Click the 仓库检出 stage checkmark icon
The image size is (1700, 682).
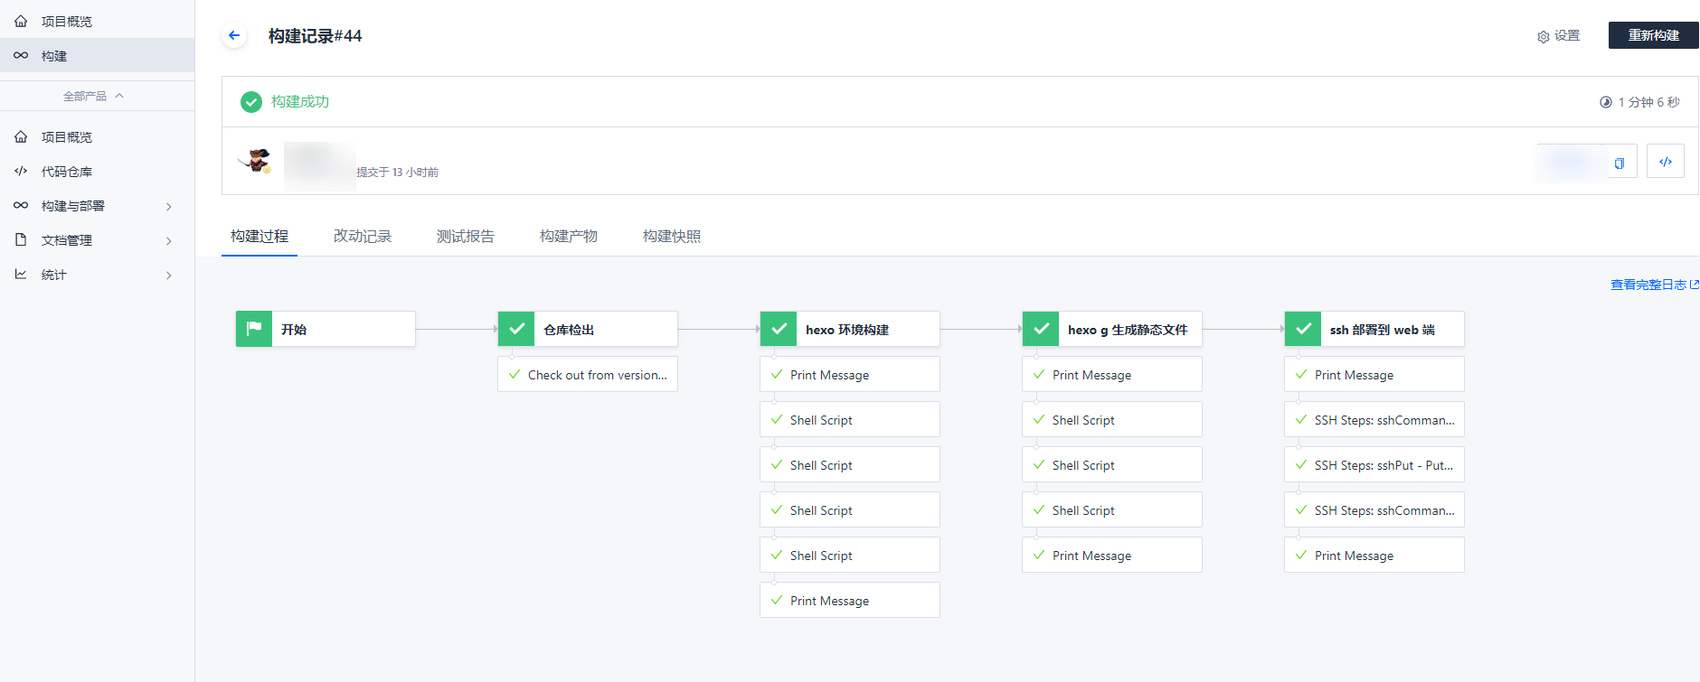pyautogui.click(x=516, y=329)
